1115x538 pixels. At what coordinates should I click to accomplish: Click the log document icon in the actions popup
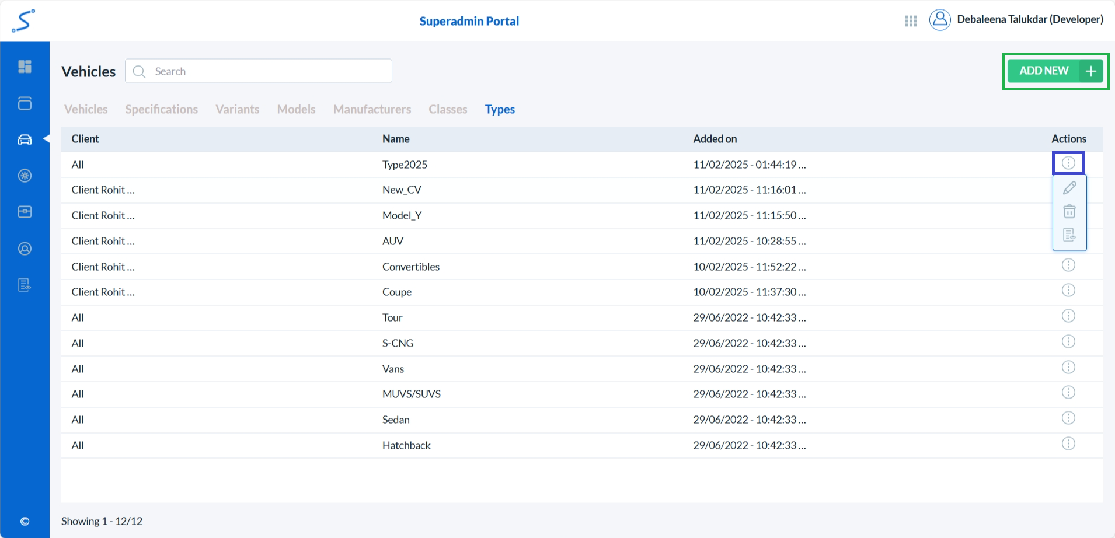[x=1069, y=235]
